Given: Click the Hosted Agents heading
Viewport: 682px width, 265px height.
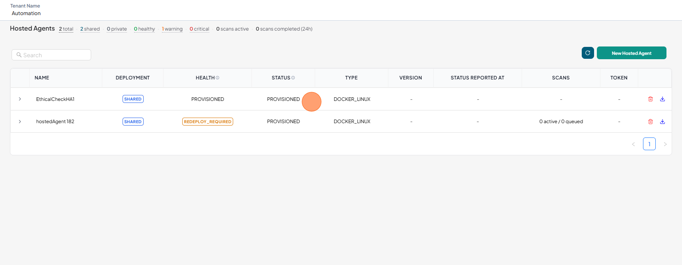Looking at the screenshot, I should (32, 29).
